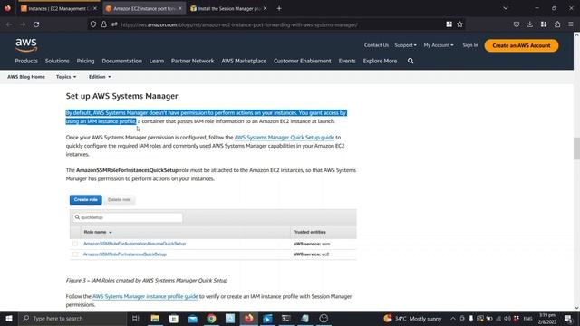Viewport: 580px width, 326px height.
Task: Open the OBS Studio taskbar icon
Action: pos(324,318)
